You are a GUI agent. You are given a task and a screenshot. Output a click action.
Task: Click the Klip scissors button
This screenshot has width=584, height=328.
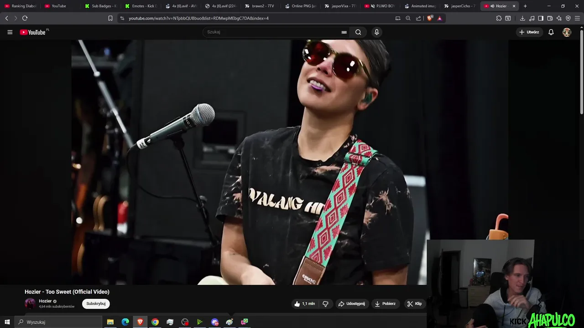point(415,304)
